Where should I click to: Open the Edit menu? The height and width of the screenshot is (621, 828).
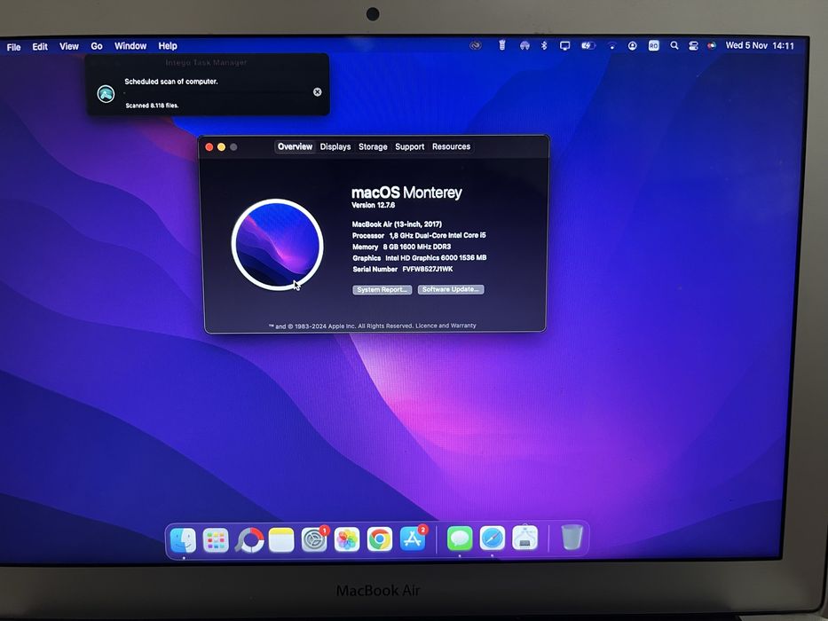40,46
